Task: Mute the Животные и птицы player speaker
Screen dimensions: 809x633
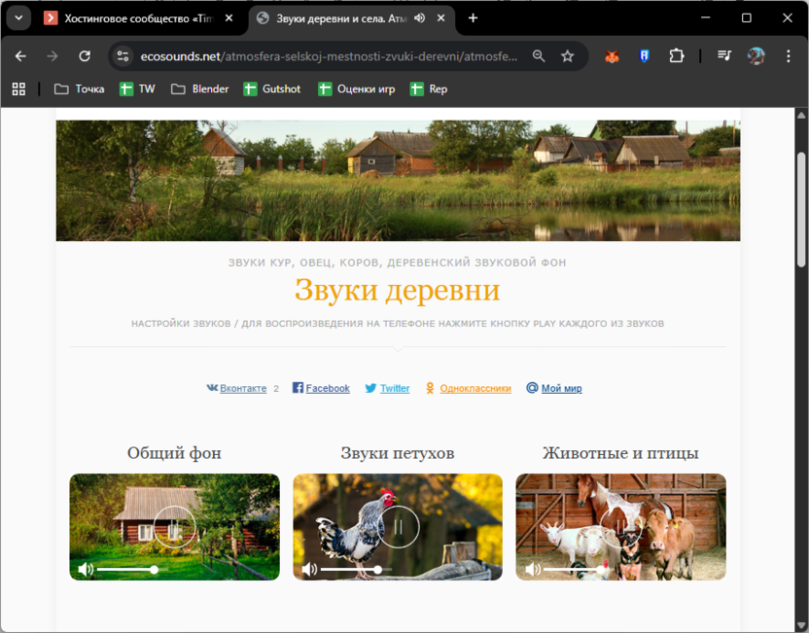Action: [532, 570]
